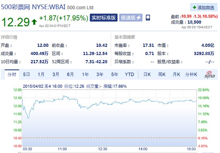Switch to 日K candlestick view
The width and height of the screenshot is (220, 153).
point(147,74)
